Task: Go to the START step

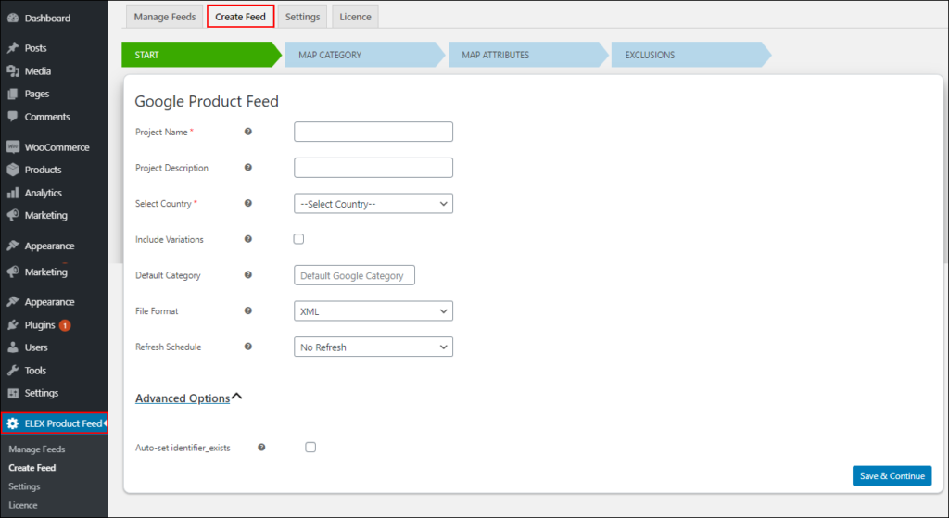Action: click(x=201, y=55)
